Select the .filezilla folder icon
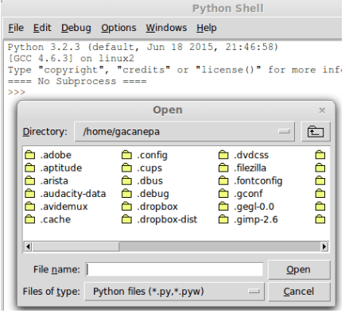This screenshot has width=345, height=313. [223, 168]
